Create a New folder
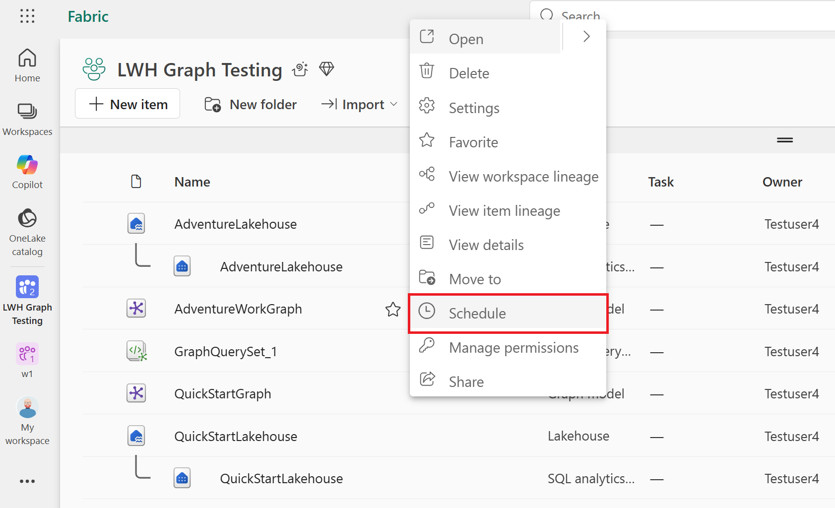835x508 pixels. pos(251,104)
